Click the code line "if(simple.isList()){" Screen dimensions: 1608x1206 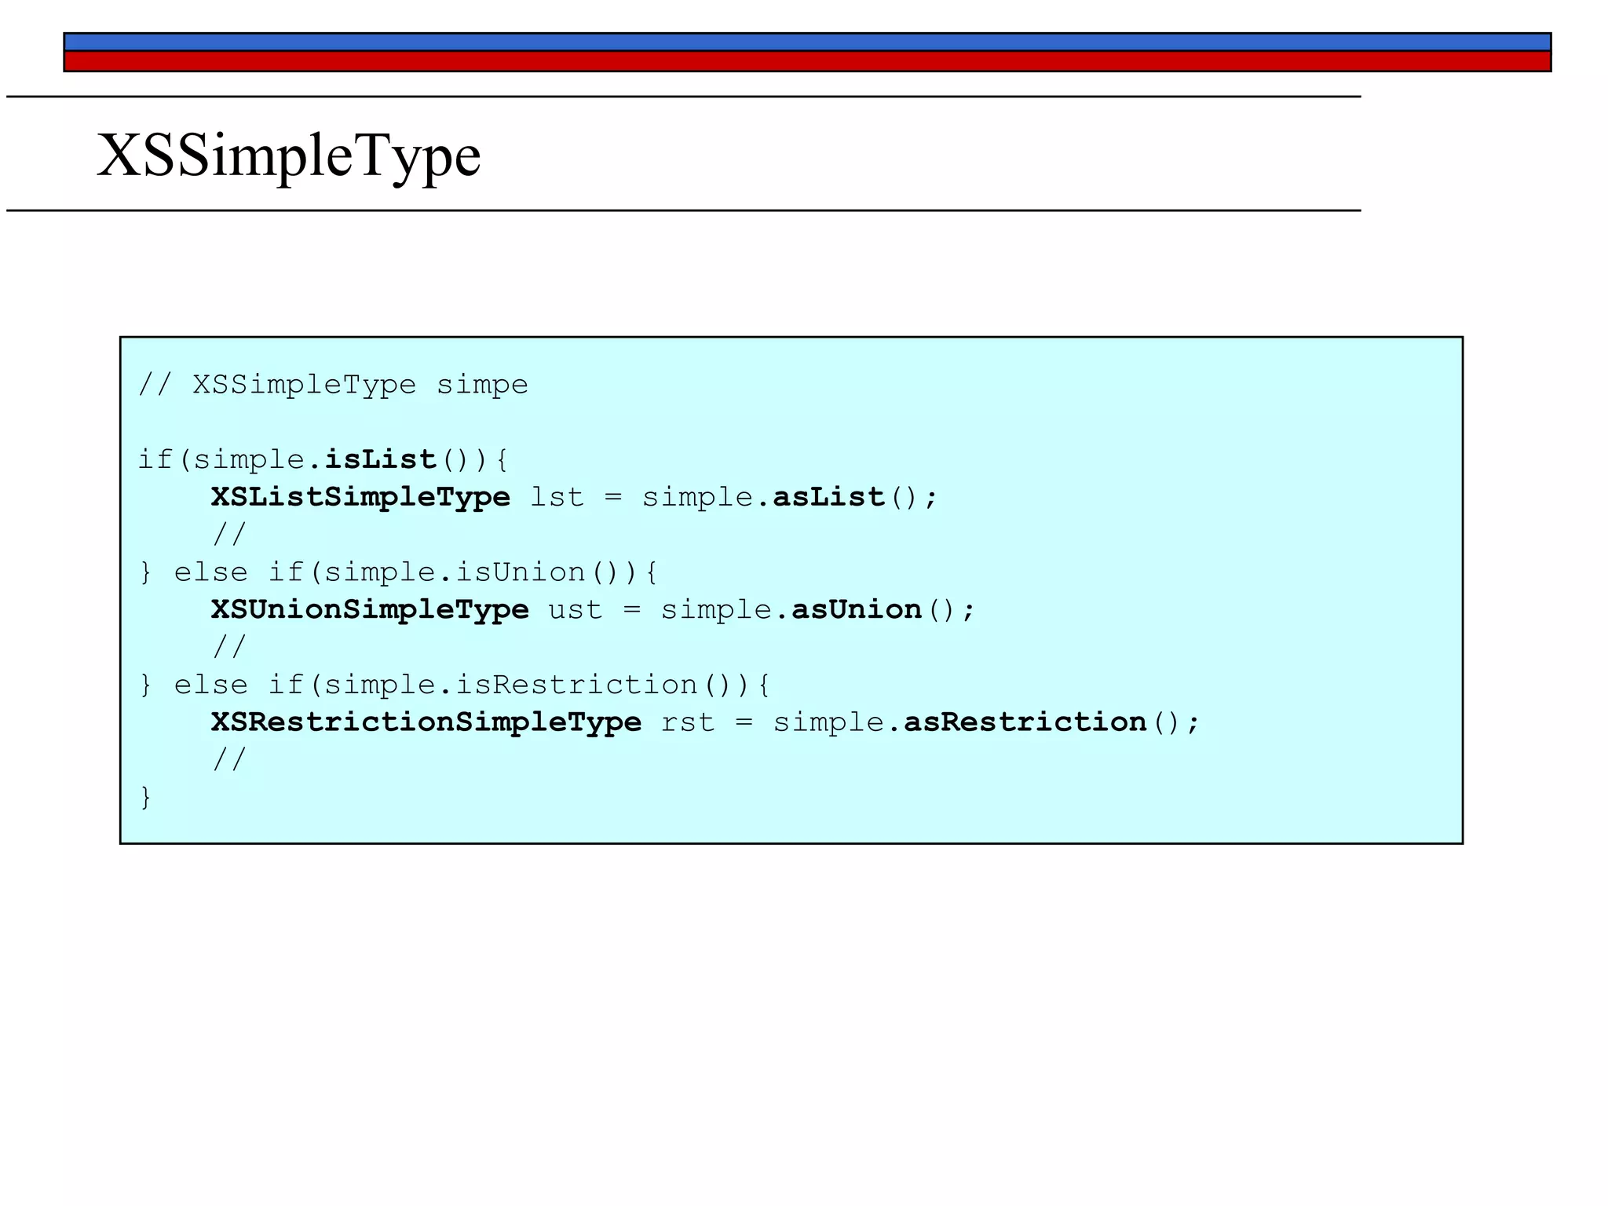click(323, 459)
